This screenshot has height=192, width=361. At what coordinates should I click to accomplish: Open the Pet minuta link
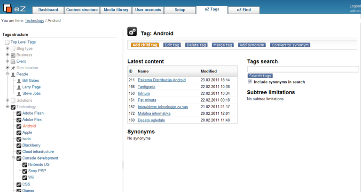147,100
